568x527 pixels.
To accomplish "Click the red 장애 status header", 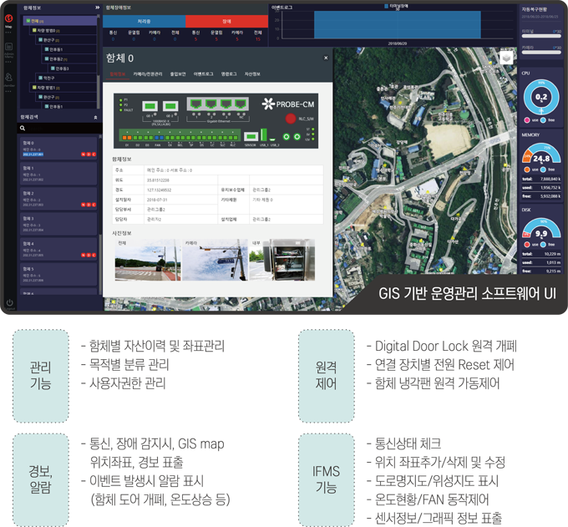I will point(226,21).
